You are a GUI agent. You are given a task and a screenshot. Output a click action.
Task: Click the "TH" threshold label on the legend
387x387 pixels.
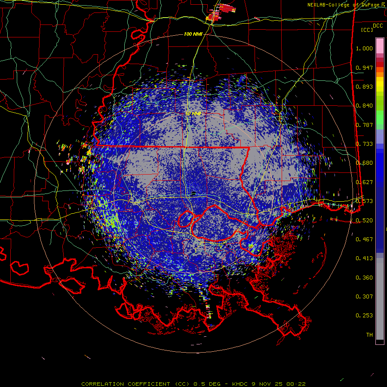[x=369, y=335]
